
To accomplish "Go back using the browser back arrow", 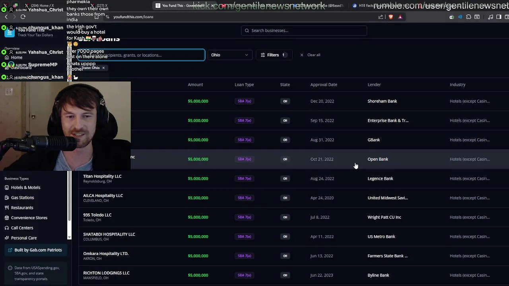I will pos(6,17).
